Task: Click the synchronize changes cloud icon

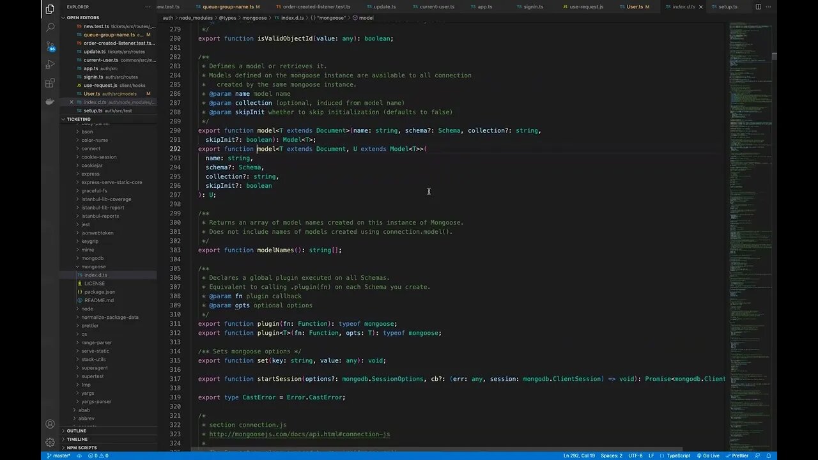Action: [81, 456]
